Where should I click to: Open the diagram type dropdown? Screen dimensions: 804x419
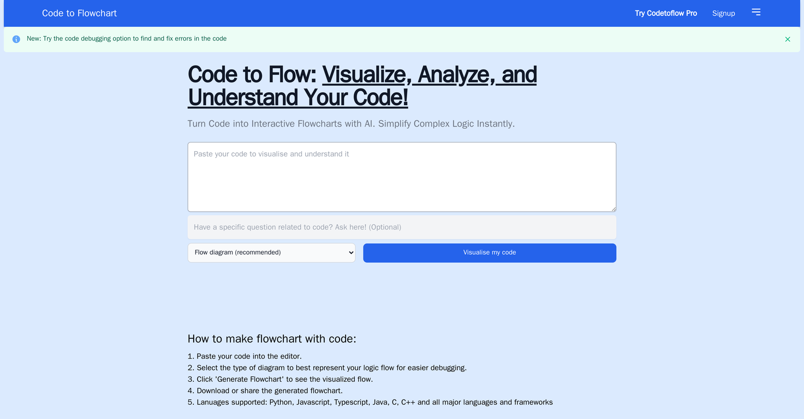click(x=271, y=252)
